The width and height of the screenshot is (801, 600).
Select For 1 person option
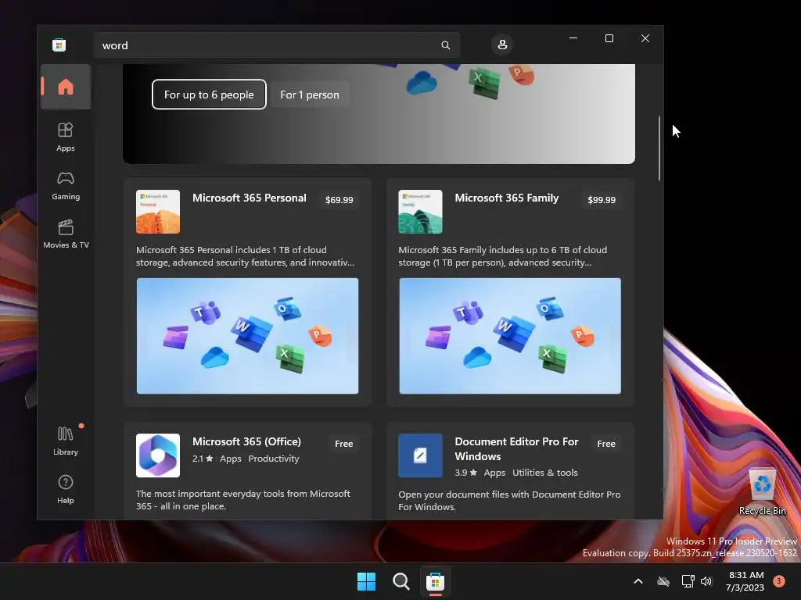click(x=310, y=95)
